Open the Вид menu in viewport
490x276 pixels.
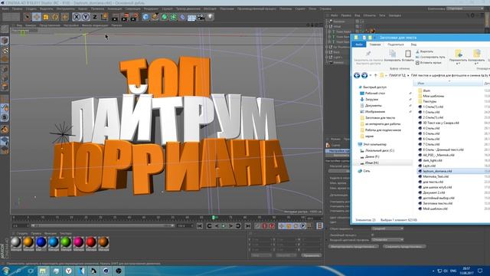pyautogui.click(x=19, y=25)
